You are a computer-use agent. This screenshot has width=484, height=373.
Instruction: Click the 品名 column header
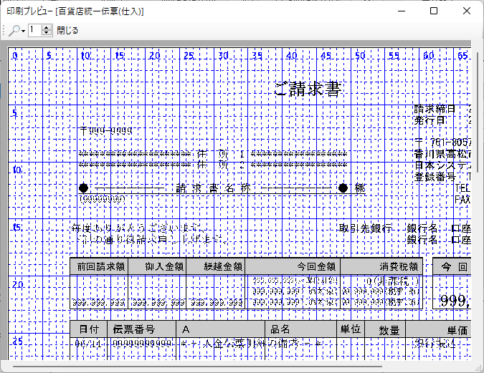[x=300, y=329]
